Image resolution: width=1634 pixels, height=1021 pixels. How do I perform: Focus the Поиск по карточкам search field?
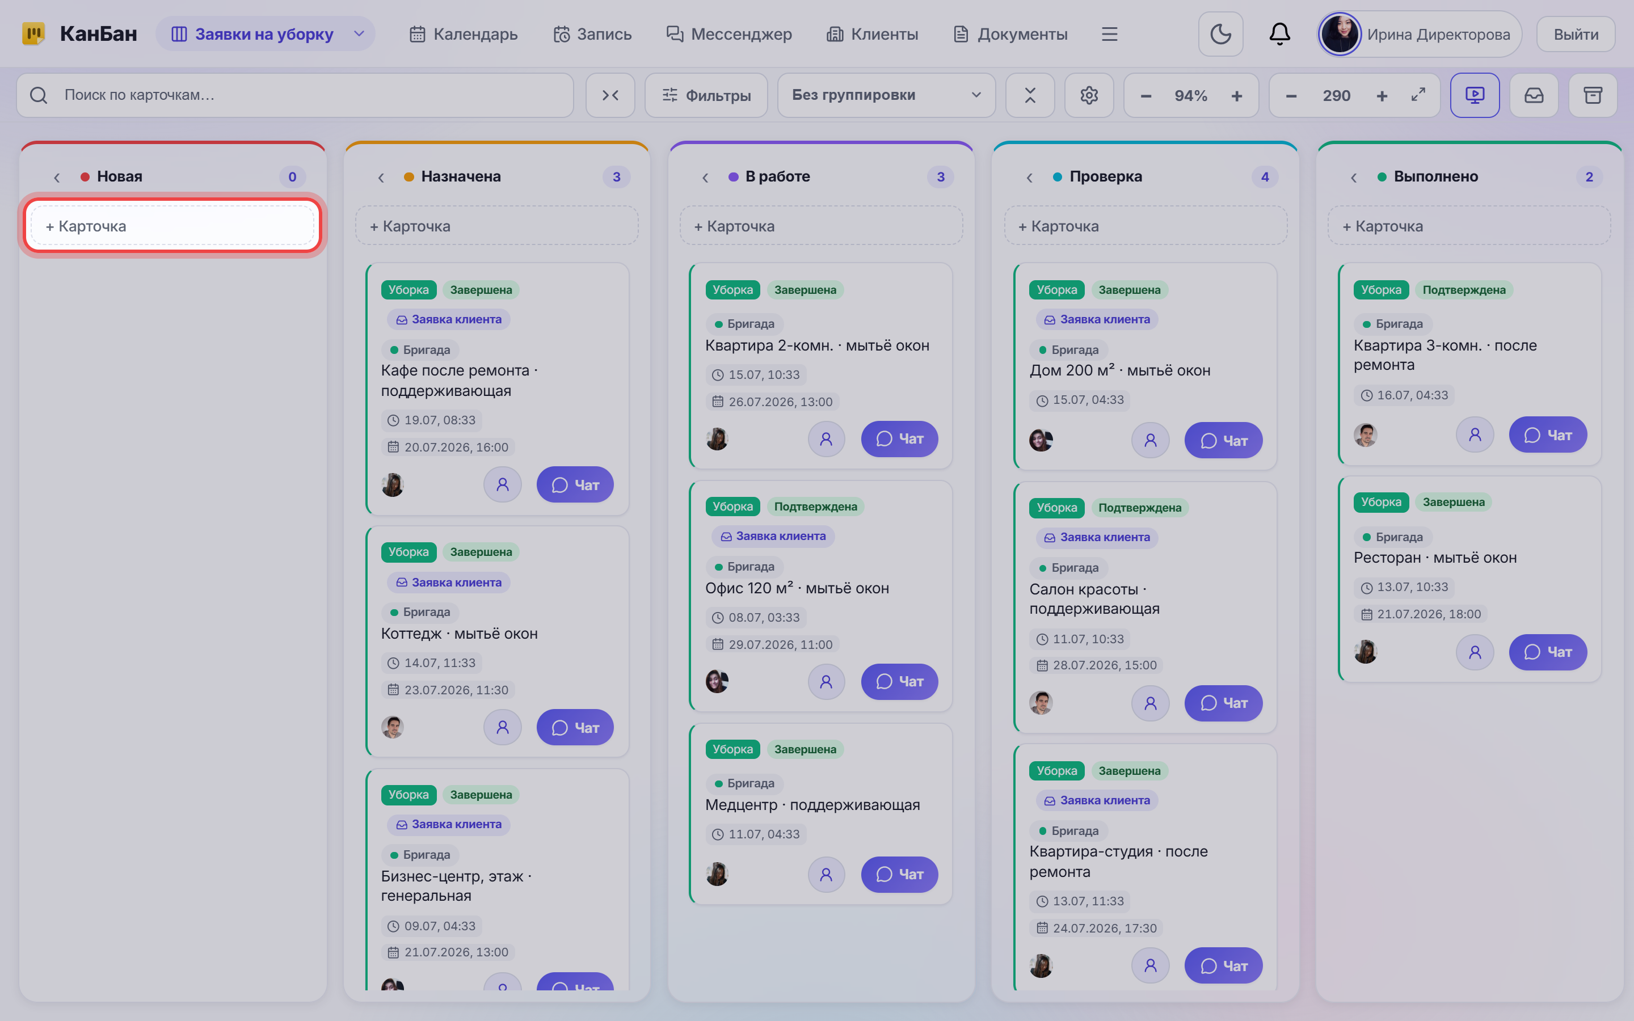tap(295, 95)
